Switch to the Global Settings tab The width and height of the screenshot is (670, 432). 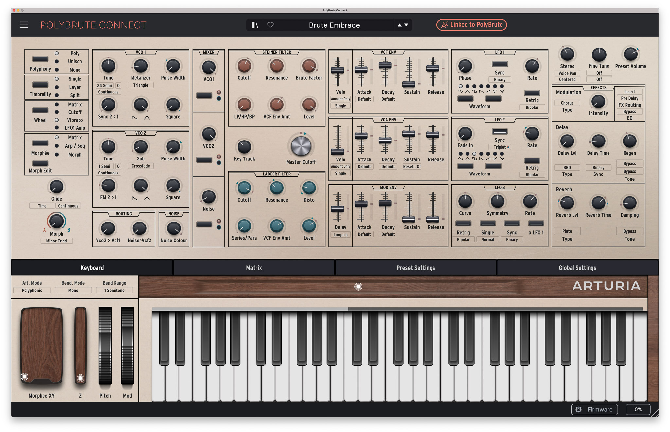(x=577, y=268)
